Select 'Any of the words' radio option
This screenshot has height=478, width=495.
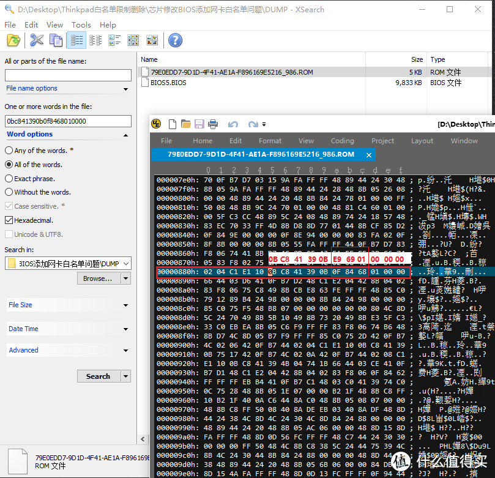pos(9,151)
